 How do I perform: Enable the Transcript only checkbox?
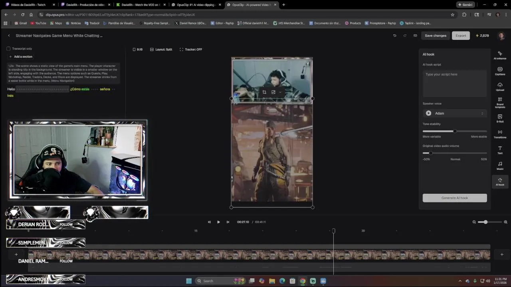[x=8, y=49]
